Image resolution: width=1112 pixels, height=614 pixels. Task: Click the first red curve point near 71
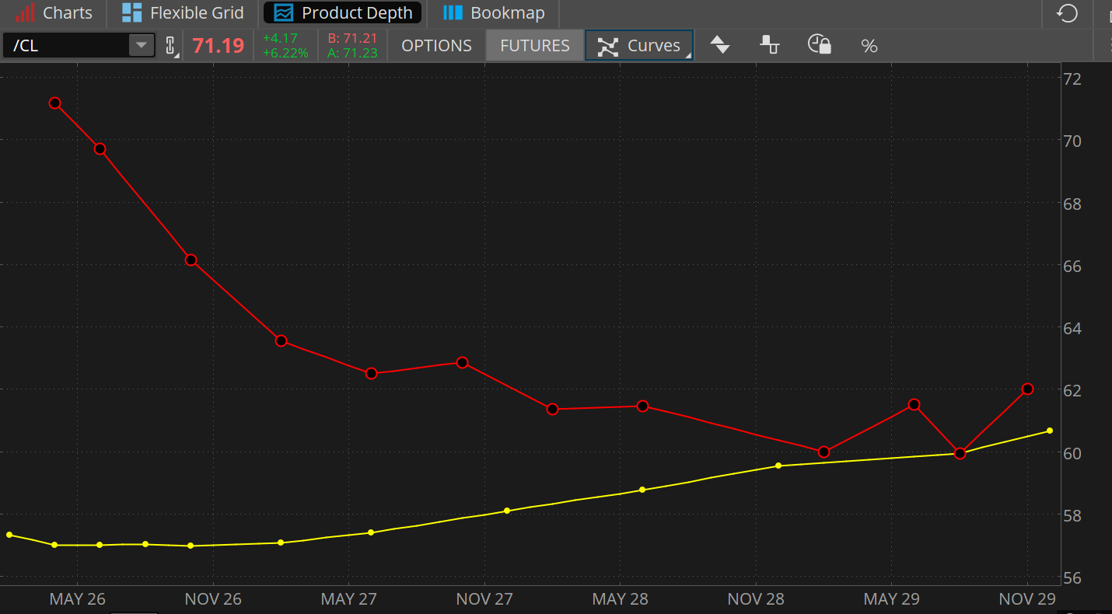54,103
